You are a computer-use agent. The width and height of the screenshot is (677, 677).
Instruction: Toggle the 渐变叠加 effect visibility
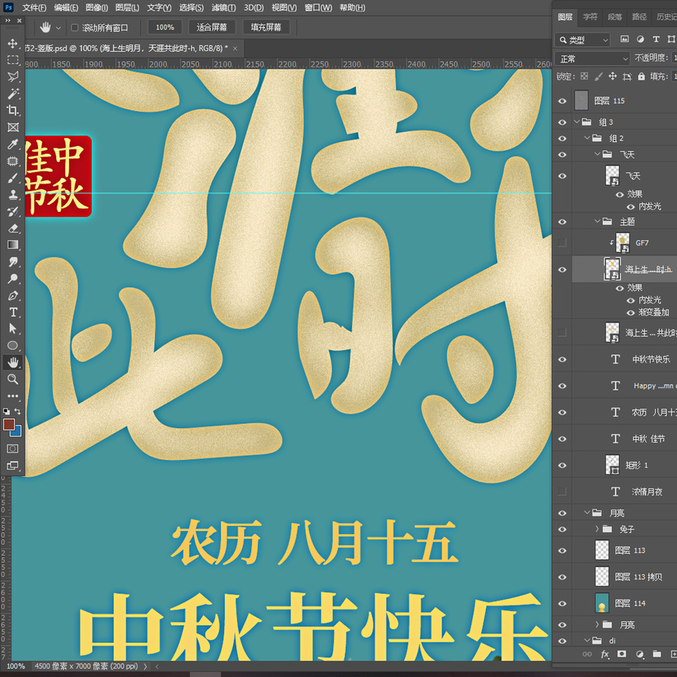[631, 313]
